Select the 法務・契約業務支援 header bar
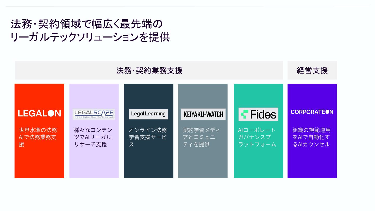Screen dimensions: 375x211 click(149, 70)
